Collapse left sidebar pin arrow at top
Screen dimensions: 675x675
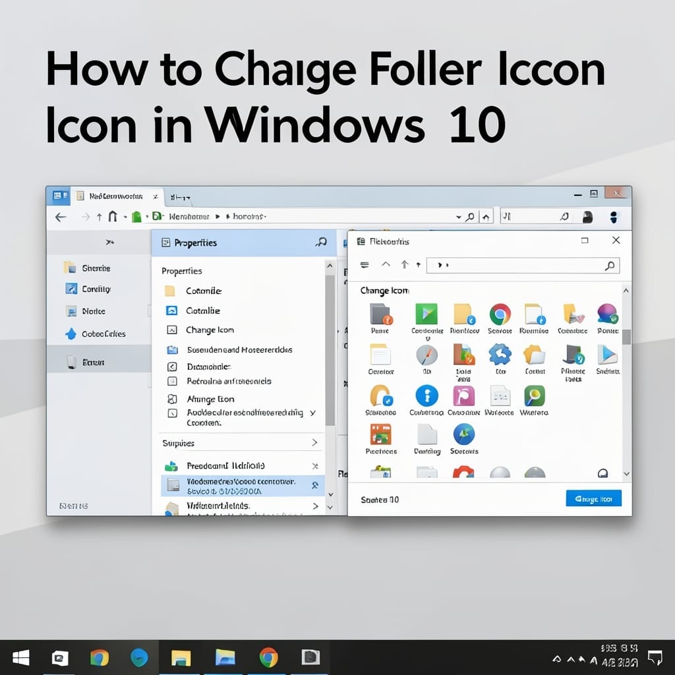pyautogui.click(x=110, y=243)
